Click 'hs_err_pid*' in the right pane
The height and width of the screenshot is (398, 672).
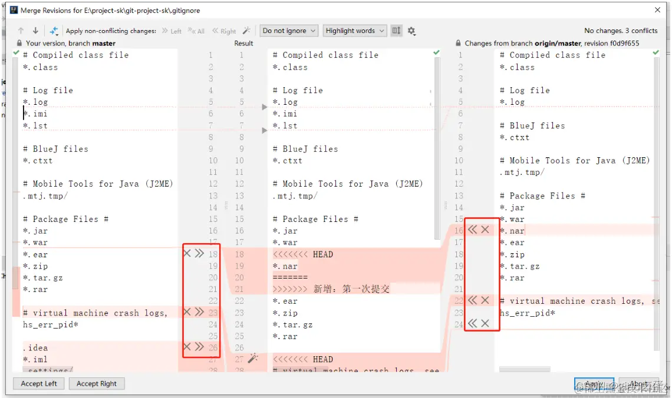point(528,313)
